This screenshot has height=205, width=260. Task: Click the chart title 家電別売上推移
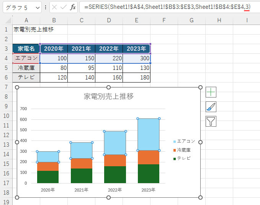109,96
